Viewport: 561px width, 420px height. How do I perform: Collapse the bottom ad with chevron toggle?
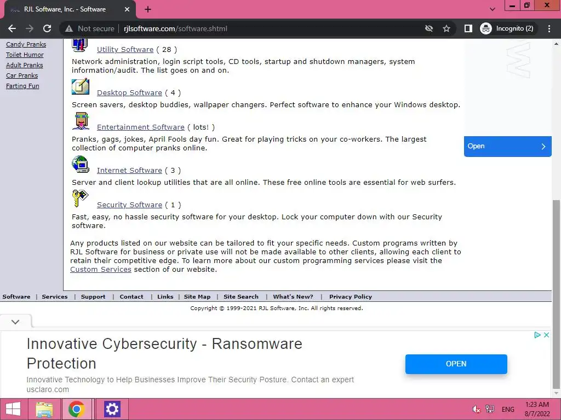click(15, 322)
